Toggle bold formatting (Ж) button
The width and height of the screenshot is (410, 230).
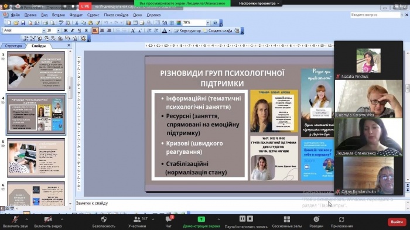66,30
